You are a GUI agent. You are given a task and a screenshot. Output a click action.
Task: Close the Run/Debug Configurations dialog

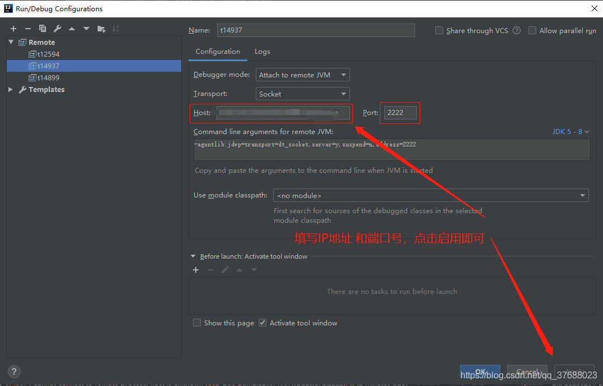tap(594, 8)
